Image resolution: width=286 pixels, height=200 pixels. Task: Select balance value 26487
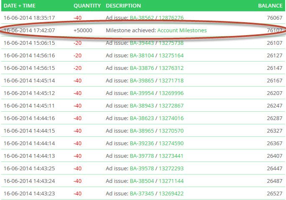tap(275, 181)
